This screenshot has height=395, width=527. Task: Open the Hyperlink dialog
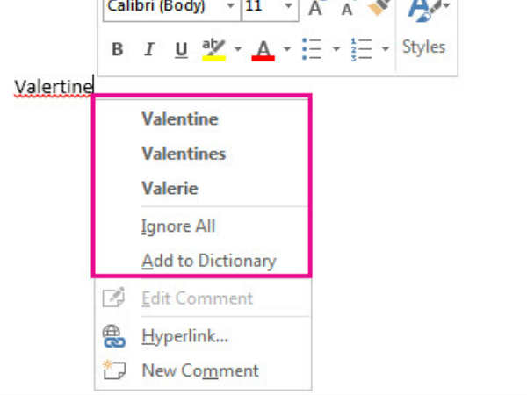184,336
